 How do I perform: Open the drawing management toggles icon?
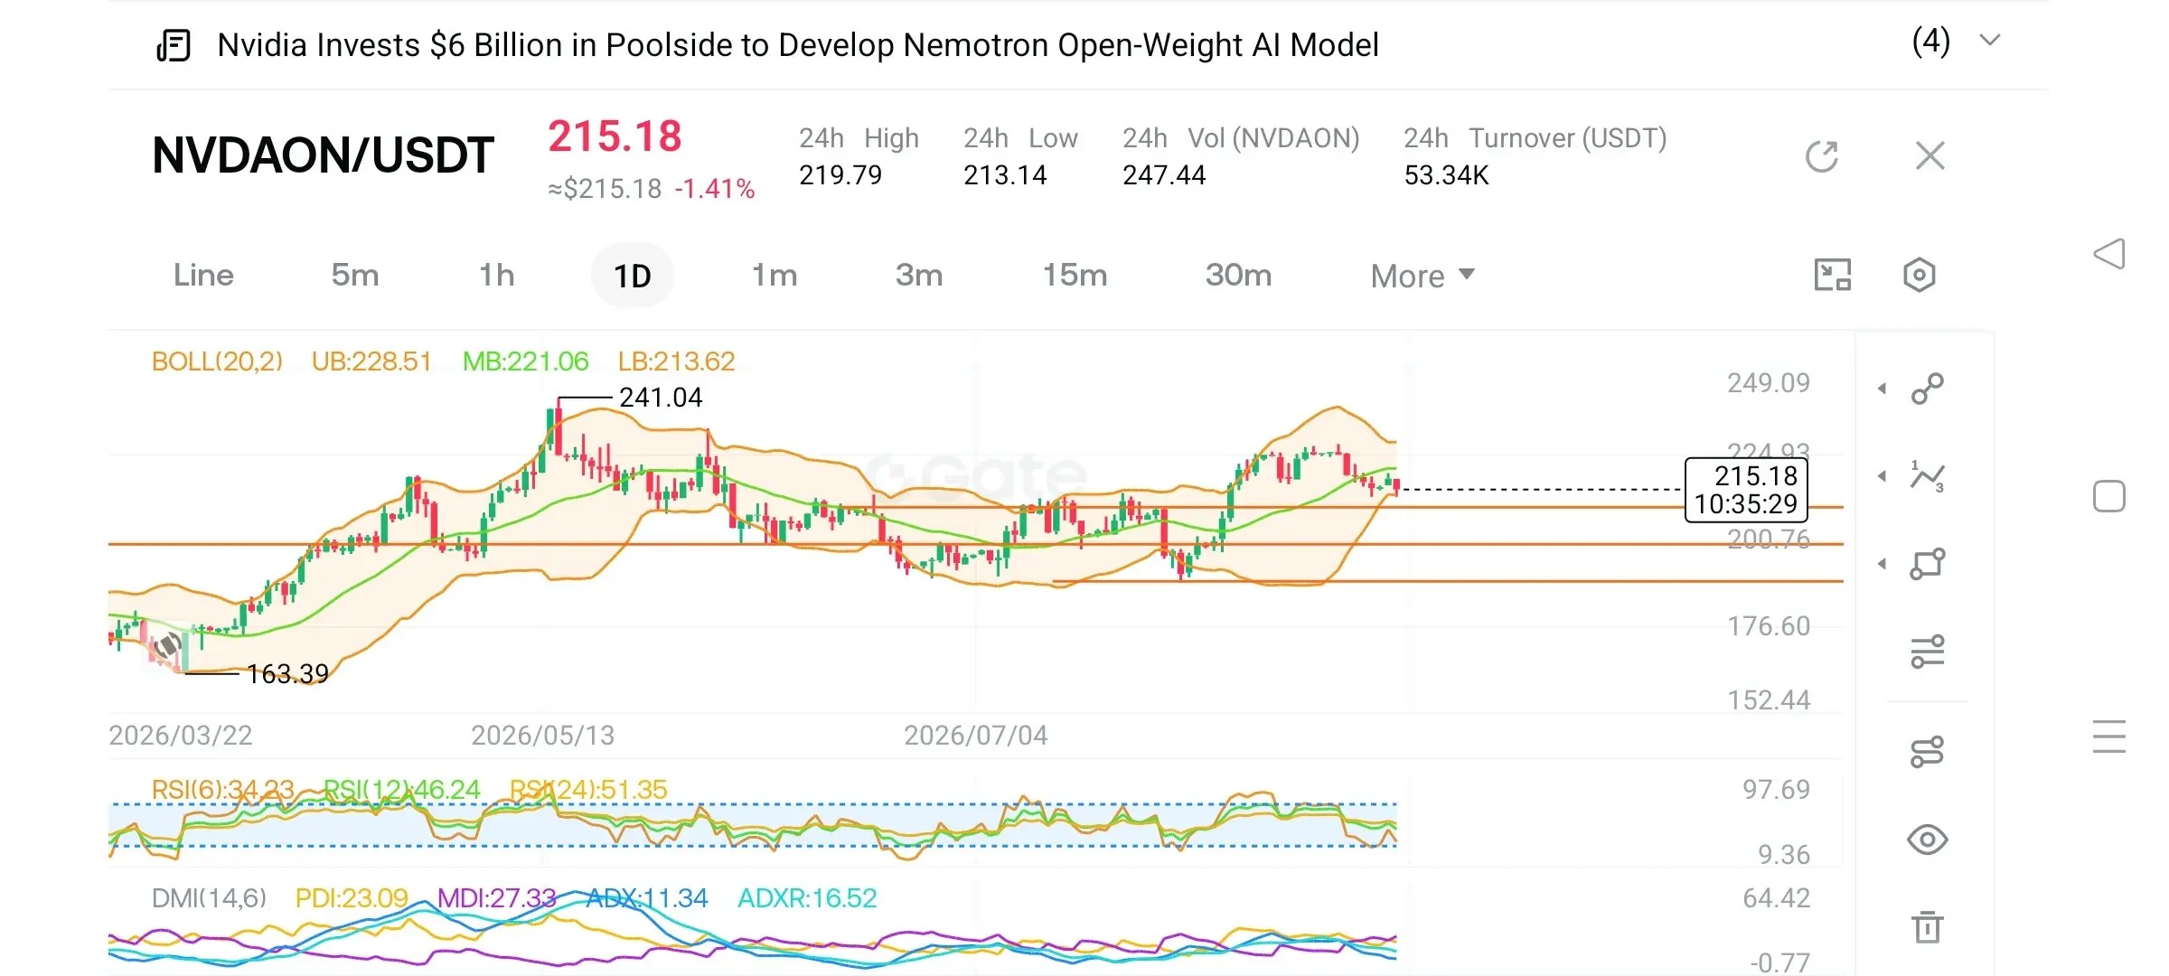pos(1928,752)
